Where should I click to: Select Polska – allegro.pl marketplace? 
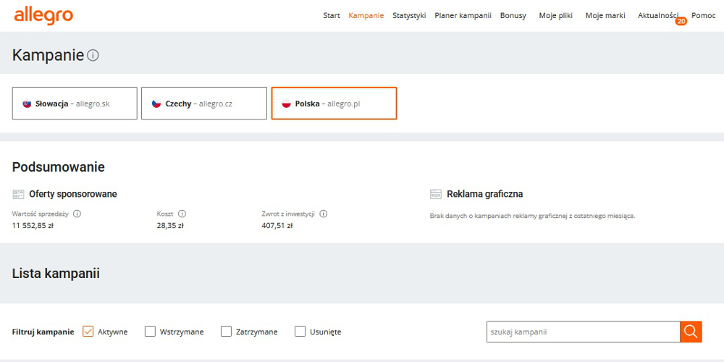click(x=334, y=104)
